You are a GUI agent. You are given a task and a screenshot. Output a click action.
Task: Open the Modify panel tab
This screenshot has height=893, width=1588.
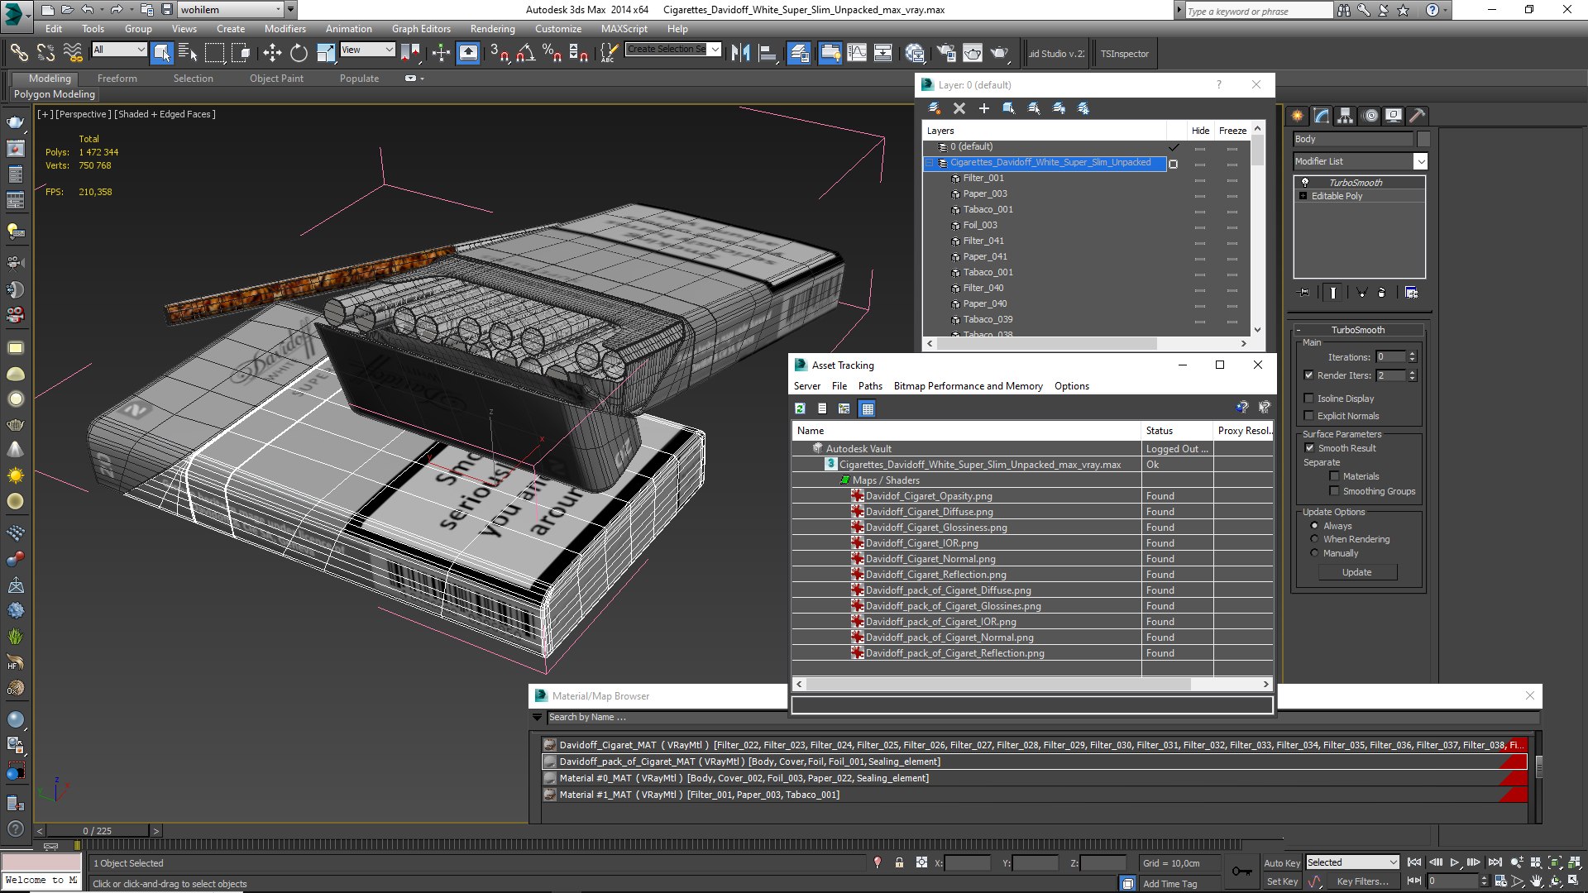[x=1322, y=116]
